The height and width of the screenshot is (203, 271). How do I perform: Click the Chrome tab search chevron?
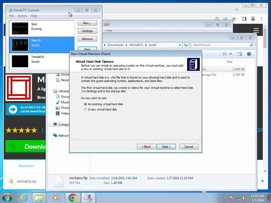click(237, 10)
